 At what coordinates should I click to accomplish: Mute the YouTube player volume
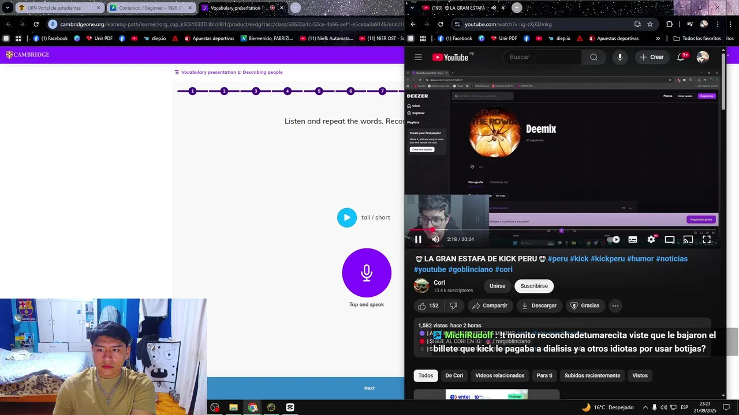coord(435,239)
